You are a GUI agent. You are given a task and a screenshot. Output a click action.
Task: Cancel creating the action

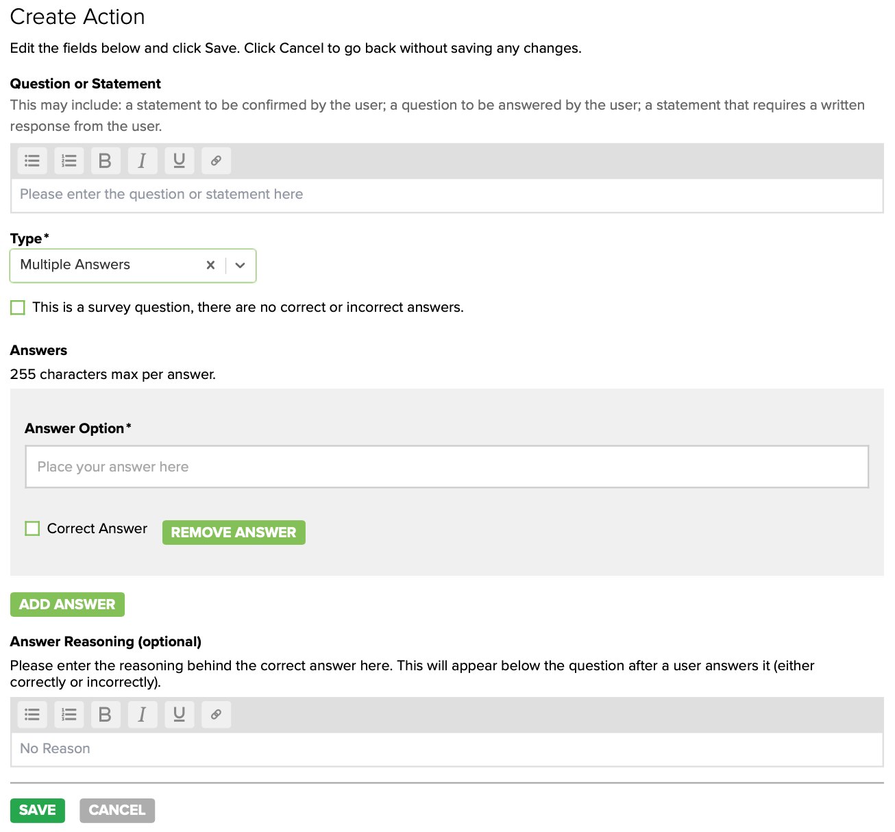117,810
